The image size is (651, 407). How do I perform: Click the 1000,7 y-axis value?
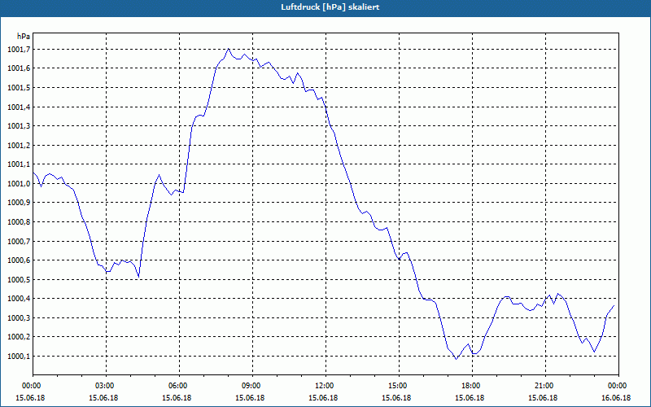pos(19,241)
